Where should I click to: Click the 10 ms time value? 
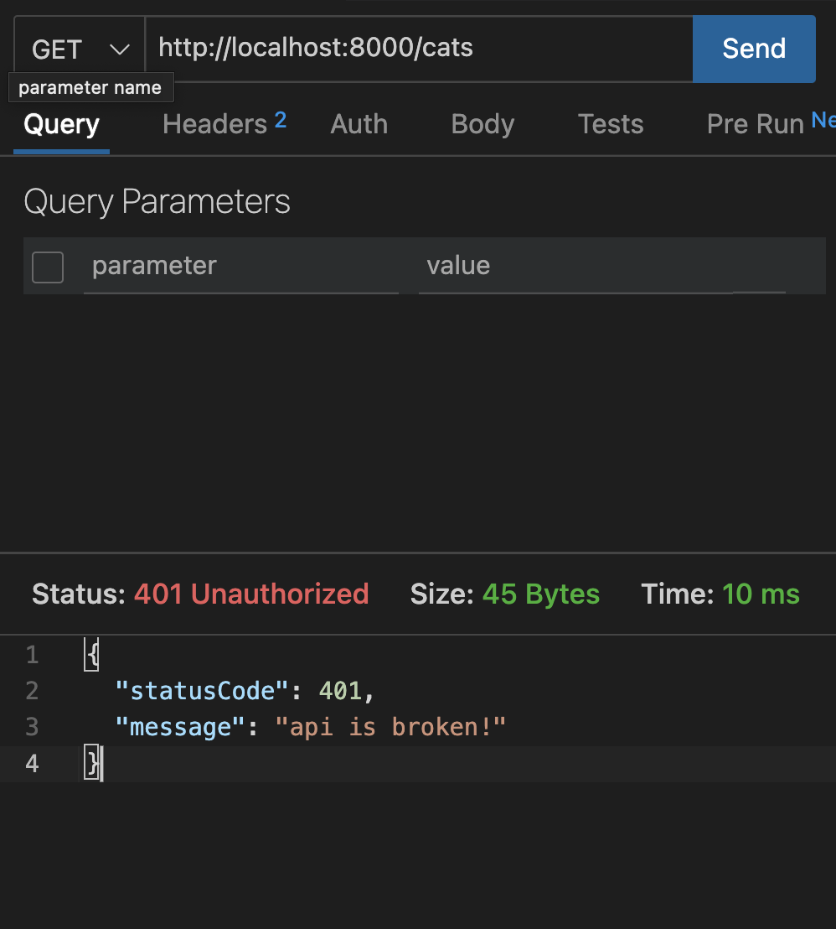761,594
